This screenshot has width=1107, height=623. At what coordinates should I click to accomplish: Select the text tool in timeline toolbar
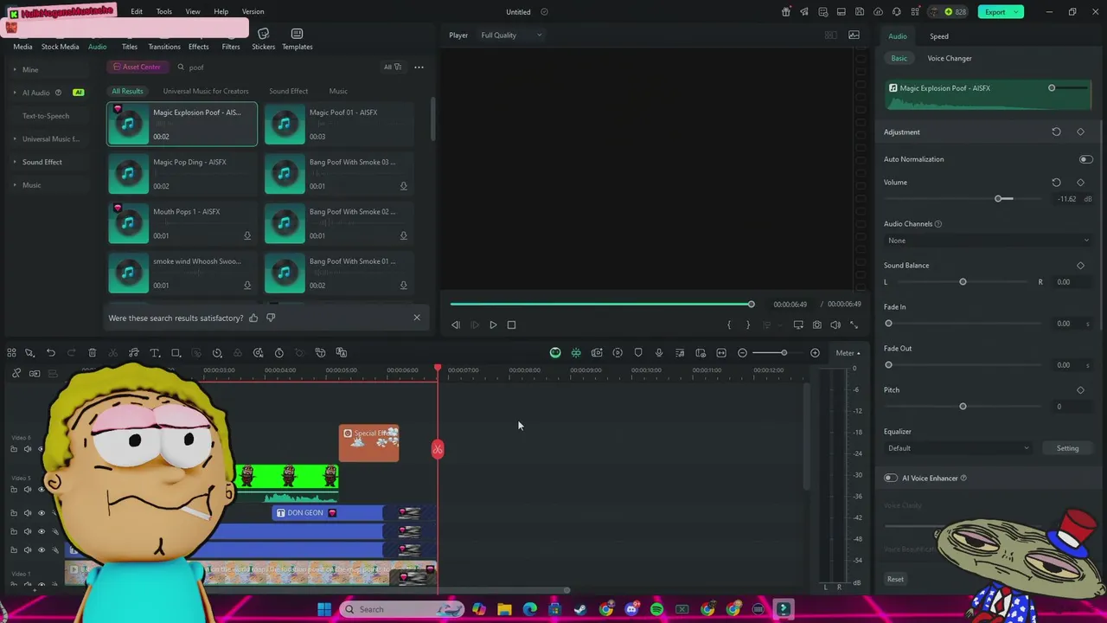pyautogui.click(x=155, y=353)
